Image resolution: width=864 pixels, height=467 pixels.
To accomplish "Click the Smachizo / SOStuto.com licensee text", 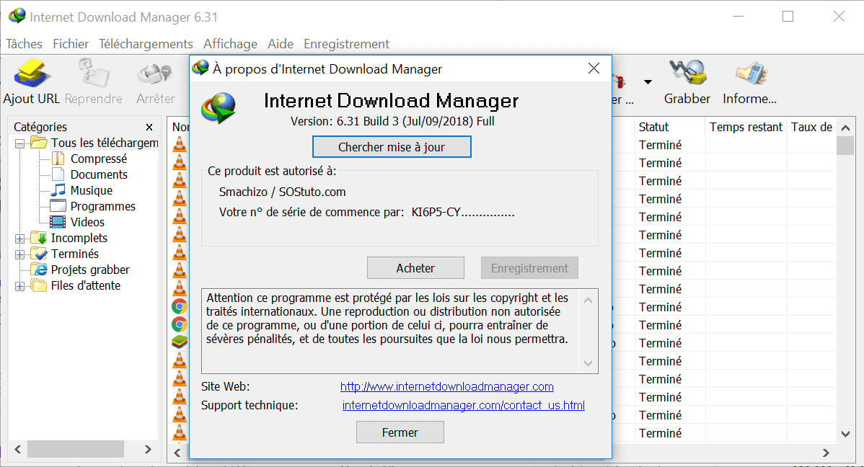I will 282,192.
